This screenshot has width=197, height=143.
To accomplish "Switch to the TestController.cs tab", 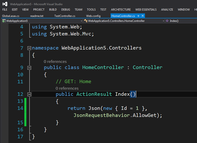I will [x=65, y=16].
